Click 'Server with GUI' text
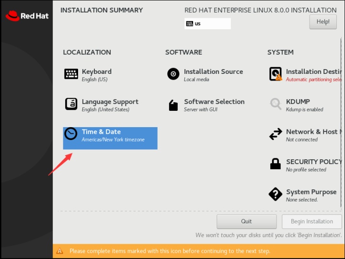Image resolution: width=345 pixels, height=259 pixels. [x=200, y=109]
